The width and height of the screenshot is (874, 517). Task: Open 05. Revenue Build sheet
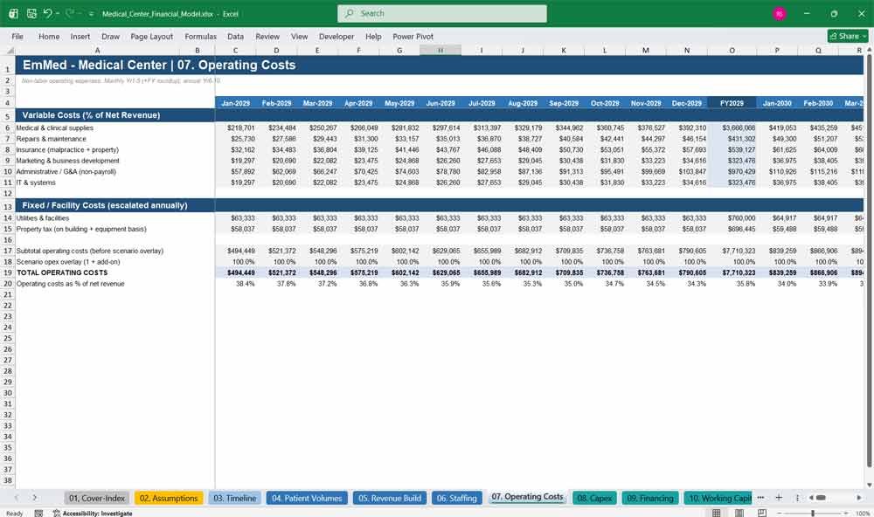(390, 498)
